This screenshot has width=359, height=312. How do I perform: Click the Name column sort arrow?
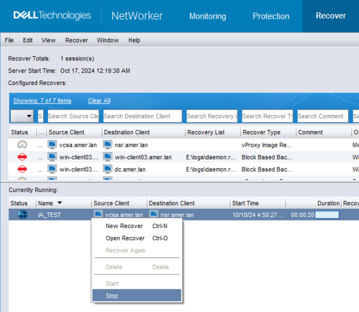(60, 203)
